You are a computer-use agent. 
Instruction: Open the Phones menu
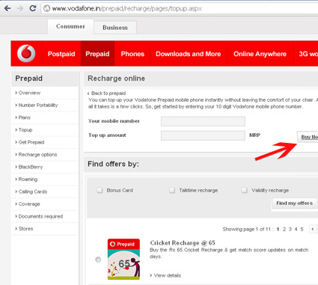tap(132, 54)
